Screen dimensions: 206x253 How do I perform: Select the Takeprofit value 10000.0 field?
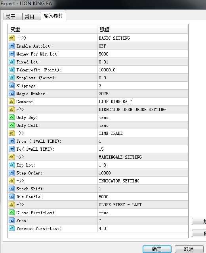click(143, 70)
